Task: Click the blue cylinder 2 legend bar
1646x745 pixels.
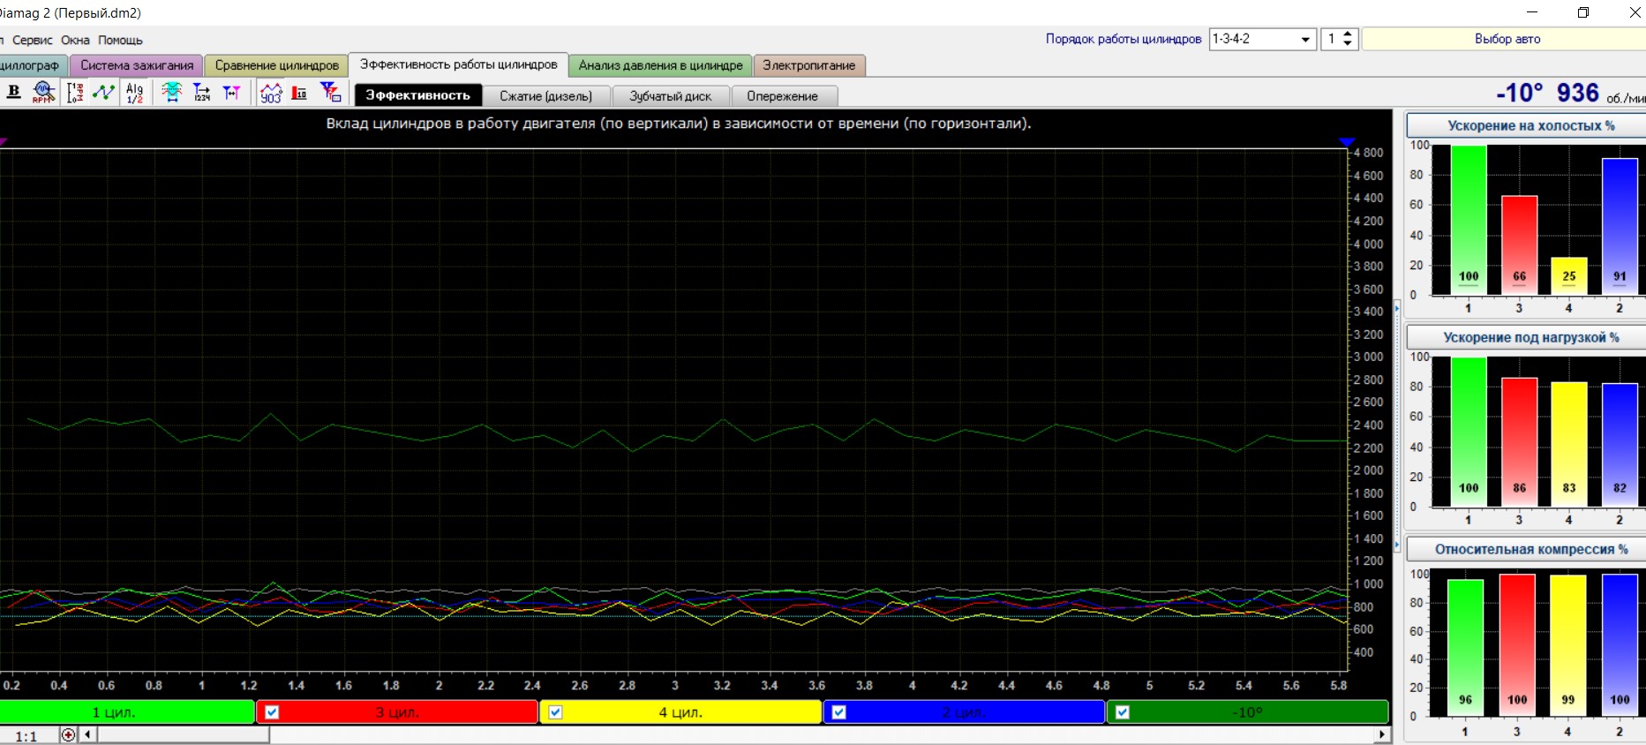Action: (x=964, y=712)
